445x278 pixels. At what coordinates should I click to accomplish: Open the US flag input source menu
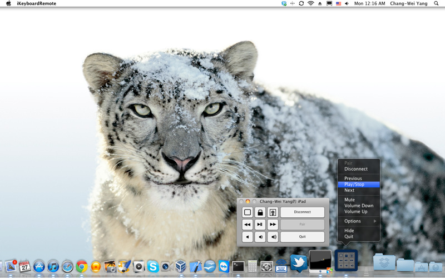click(x=338, y=3)
